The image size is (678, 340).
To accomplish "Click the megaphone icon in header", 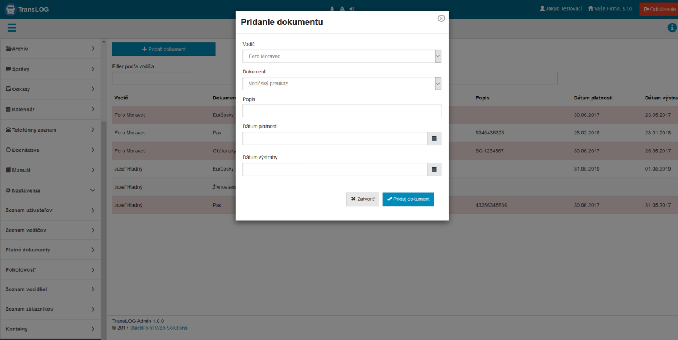I will tap(352, 9).
